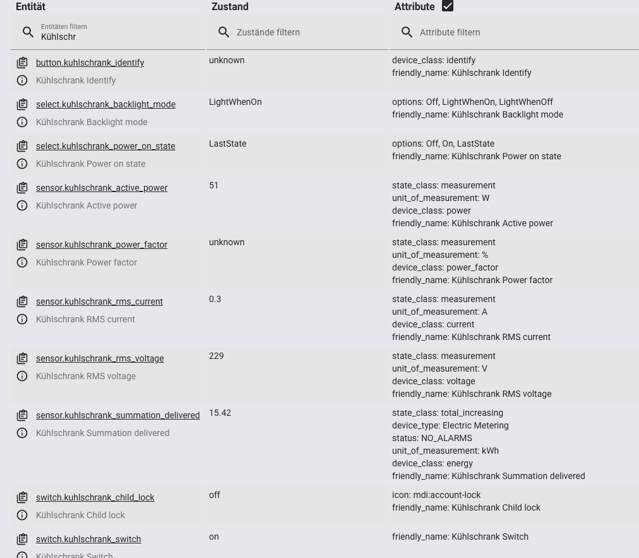Copy select.kuhlschrank_power_on_state entity ID

[x=22, y=146]
